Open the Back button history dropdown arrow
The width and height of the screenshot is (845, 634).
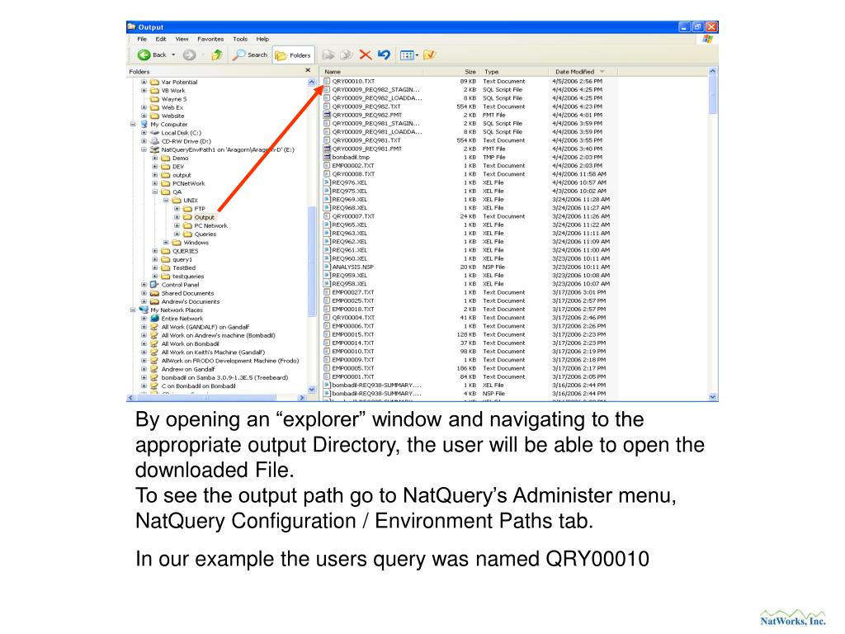click(173, 55)
